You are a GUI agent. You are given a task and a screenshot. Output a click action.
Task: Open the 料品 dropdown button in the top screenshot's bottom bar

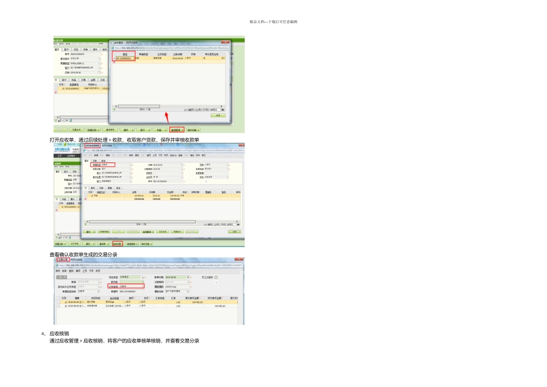161,130
